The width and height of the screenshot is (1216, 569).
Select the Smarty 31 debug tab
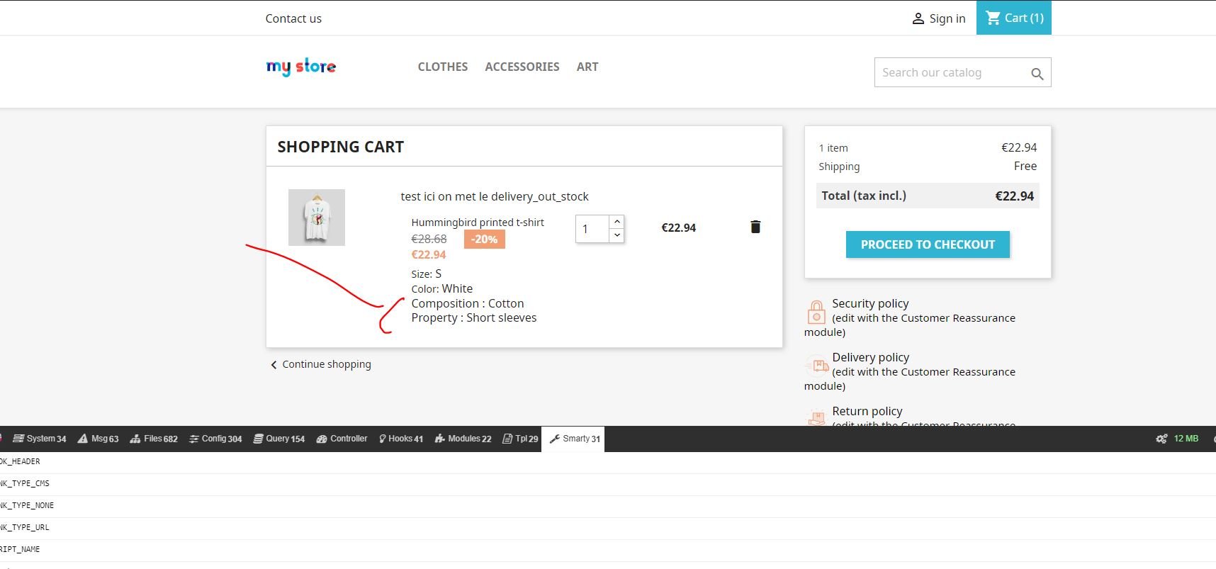574,439
